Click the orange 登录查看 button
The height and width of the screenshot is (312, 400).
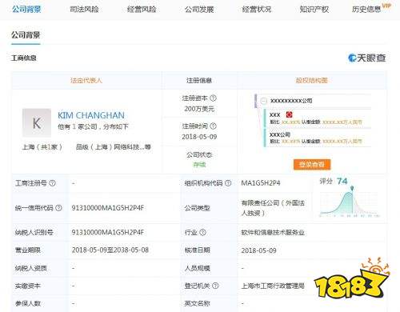312,165
